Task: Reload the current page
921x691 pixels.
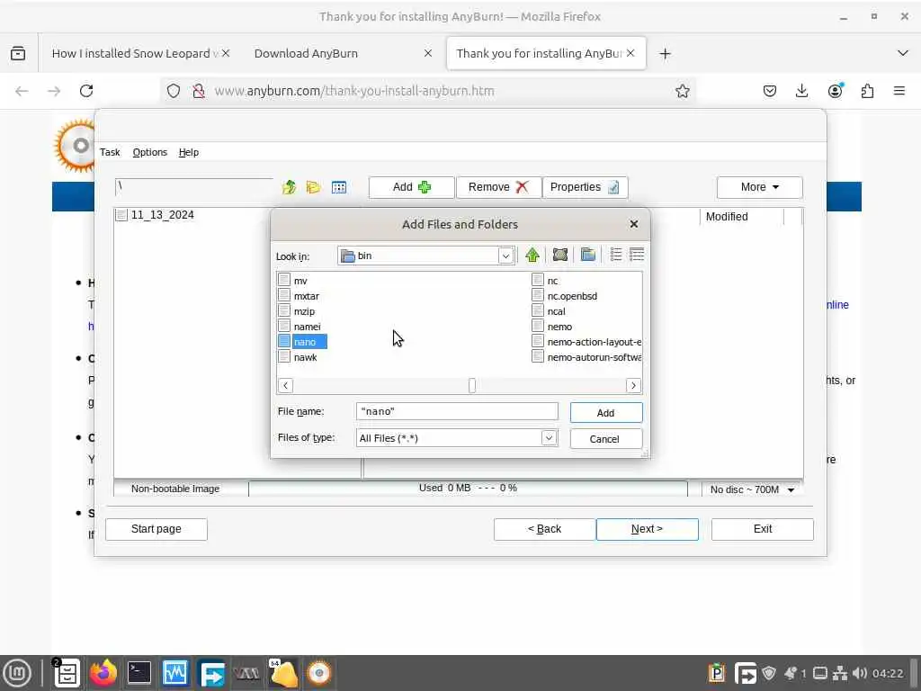Action: pyautogui.click(x=86, y=91)
